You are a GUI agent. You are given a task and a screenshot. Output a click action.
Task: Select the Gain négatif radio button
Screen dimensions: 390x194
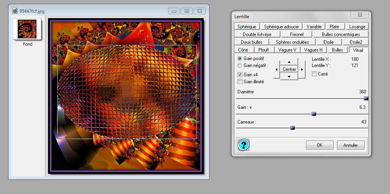point(240,65)
